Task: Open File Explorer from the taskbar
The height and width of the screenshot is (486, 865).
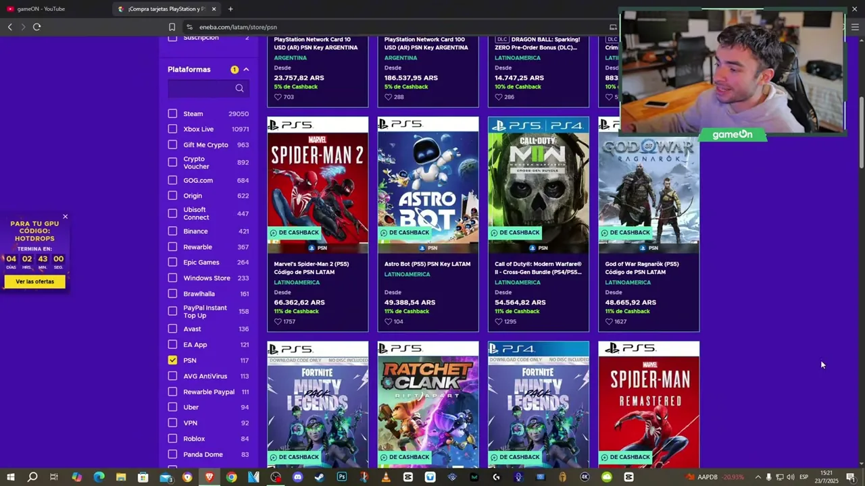Action: pyautogui.click(x=121, y=477)
